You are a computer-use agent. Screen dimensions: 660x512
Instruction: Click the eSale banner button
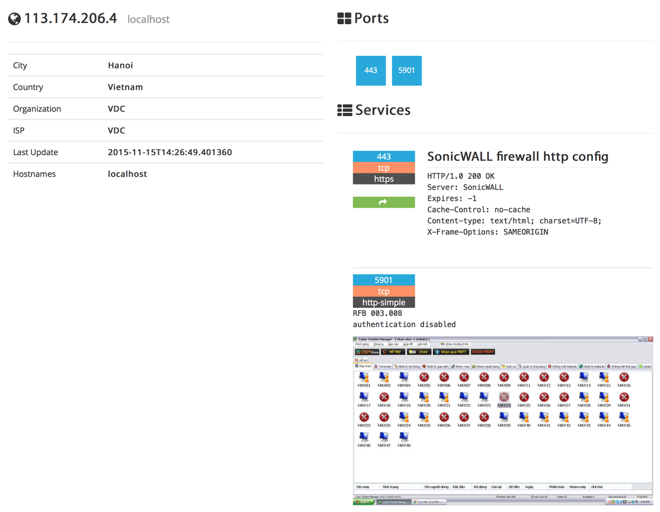[419, 352]
